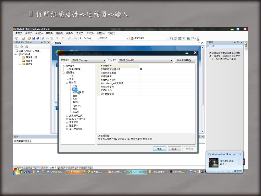Collapse the 組態屬性 tree node
Image resolution: width=261 pixels, height=196 pixels.
[x=63, y=73]
